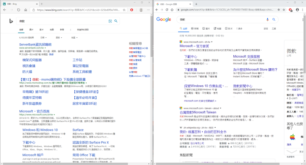
Task: Open the Google 設定 settings option
Action: (266, 28)
